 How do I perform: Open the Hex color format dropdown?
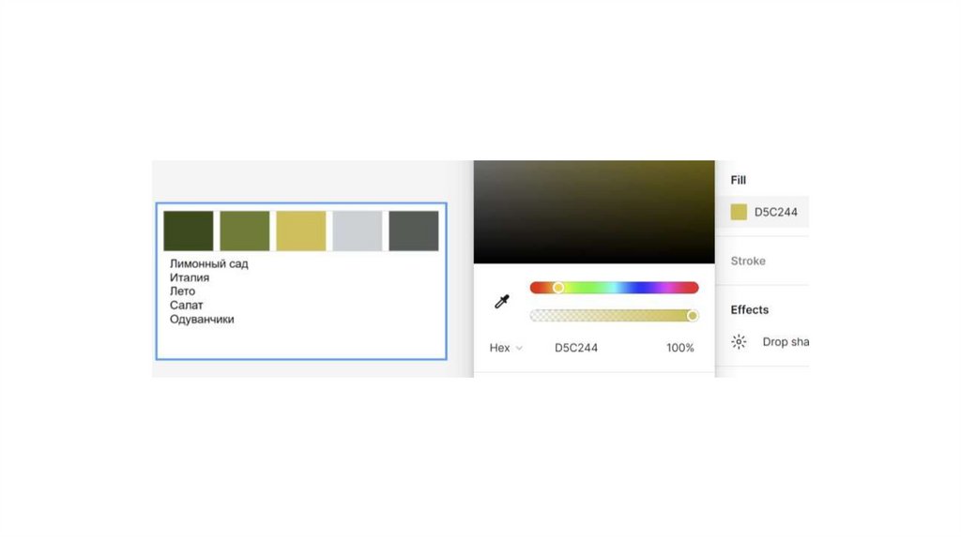click(506, 348)
